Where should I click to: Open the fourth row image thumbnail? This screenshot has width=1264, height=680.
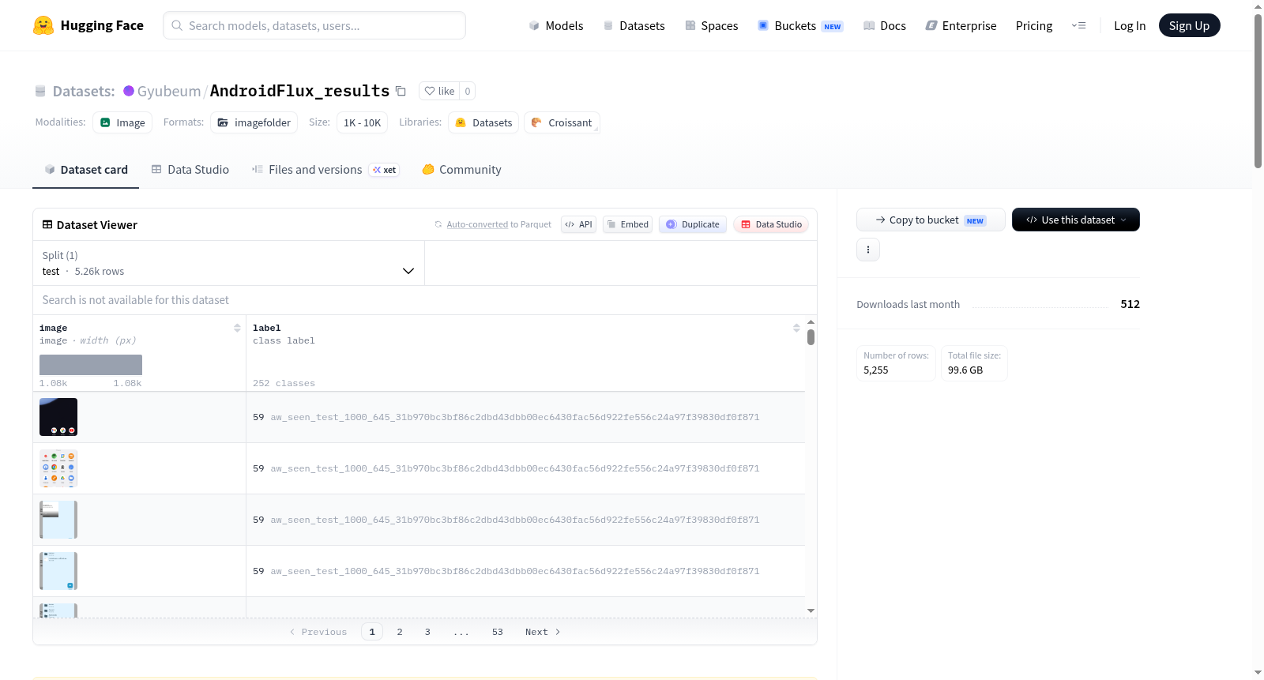58,571
